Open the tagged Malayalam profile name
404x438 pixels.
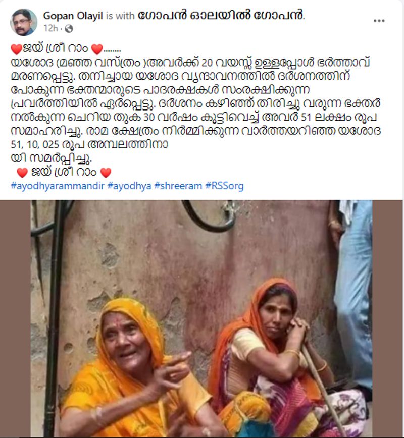(x=220, y=16)
